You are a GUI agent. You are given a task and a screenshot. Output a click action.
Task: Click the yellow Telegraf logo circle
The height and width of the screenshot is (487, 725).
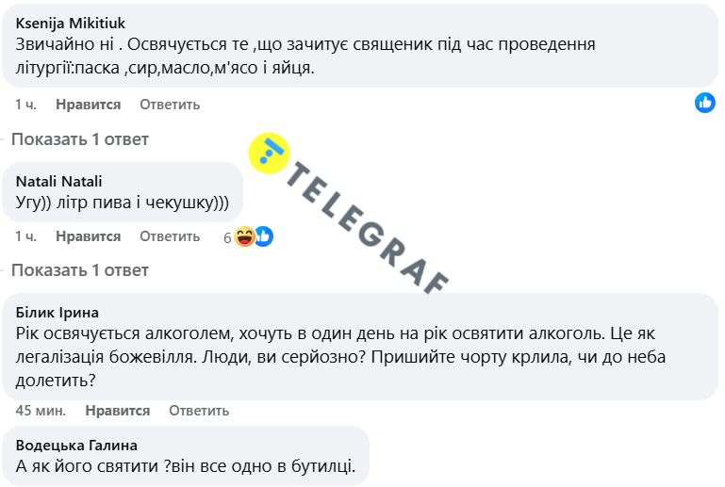click(270, 151)
